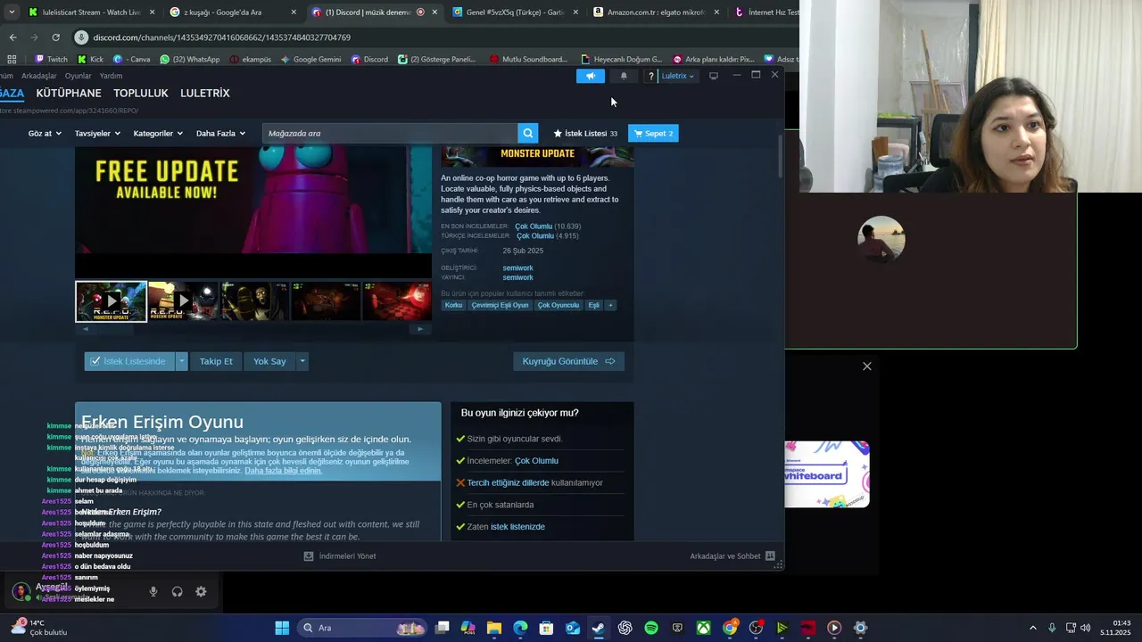This screenshot has height=642, width=1142.
Task: Switch to the Amazon.com.tr browser tab
Action: pos(657,12)
